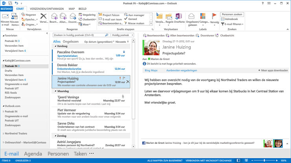
Task: Run the Aan manager quick step
Action: coord(134,15)
